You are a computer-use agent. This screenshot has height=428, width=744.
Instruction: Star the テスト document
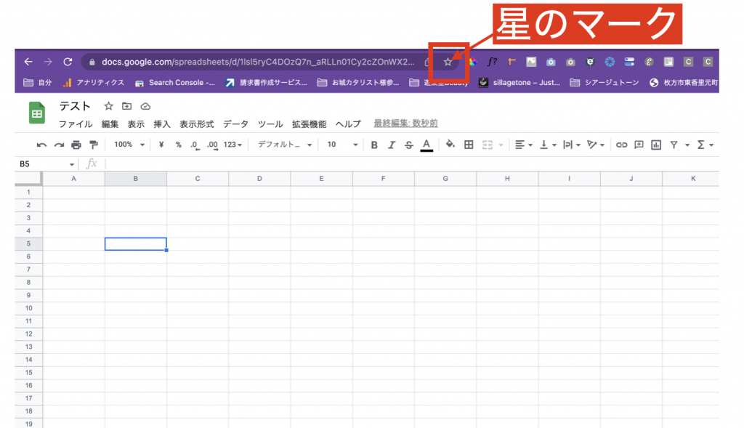[x=109, y=106]
